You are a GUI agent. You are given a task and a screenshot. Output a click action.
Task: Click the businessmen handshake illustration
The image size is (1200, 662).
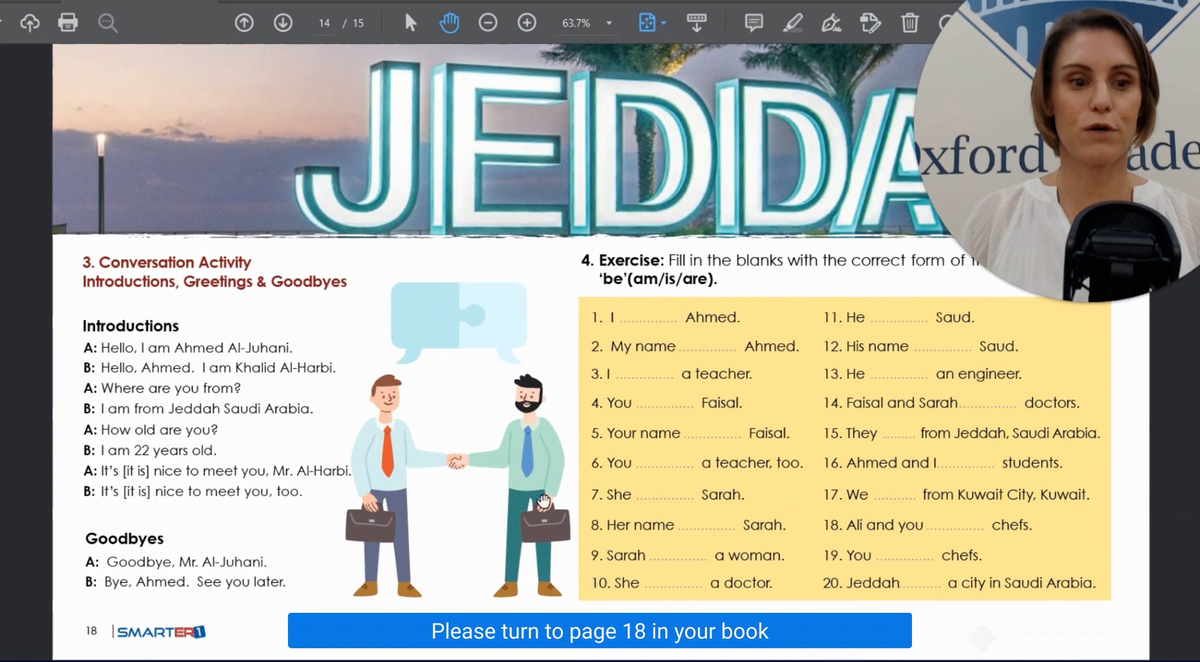pyautogui.click(x=457, y=486)
